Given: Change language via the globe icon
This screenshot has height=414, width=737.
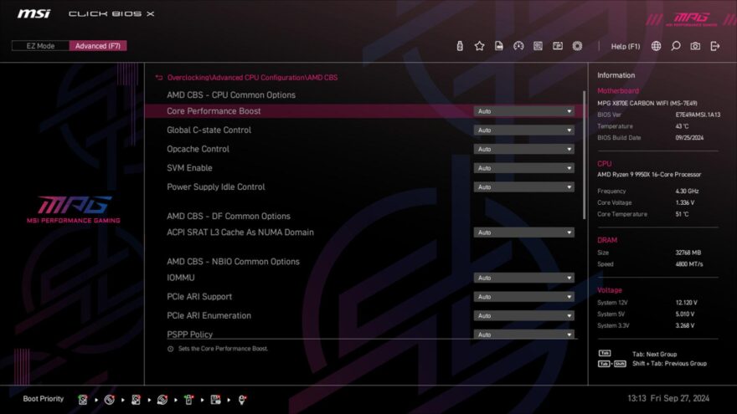Looking at the screenshot, I should pyautogui.click(x=656, y=45).
